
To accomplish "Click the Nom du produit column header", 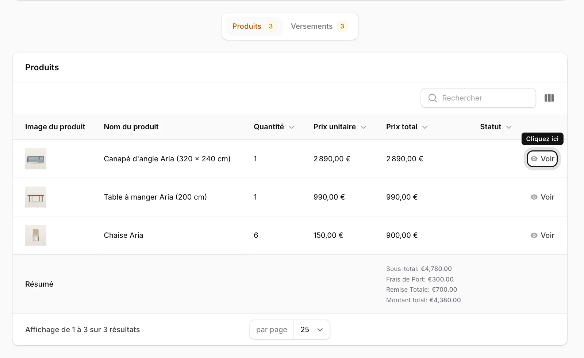I will tap(131, 127).
